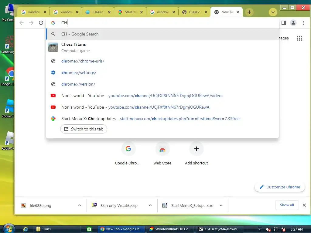Image resolution: width=311 pixels, height=233 pixels.
Task: Open the Google Chrome desktop shortcut
Action: click(7, 77)
